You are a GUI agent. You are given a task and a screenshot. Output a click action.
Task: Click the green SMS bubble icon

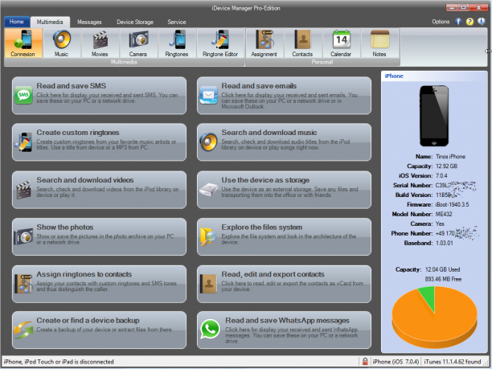pyautogui.click(x=23, y=95)
